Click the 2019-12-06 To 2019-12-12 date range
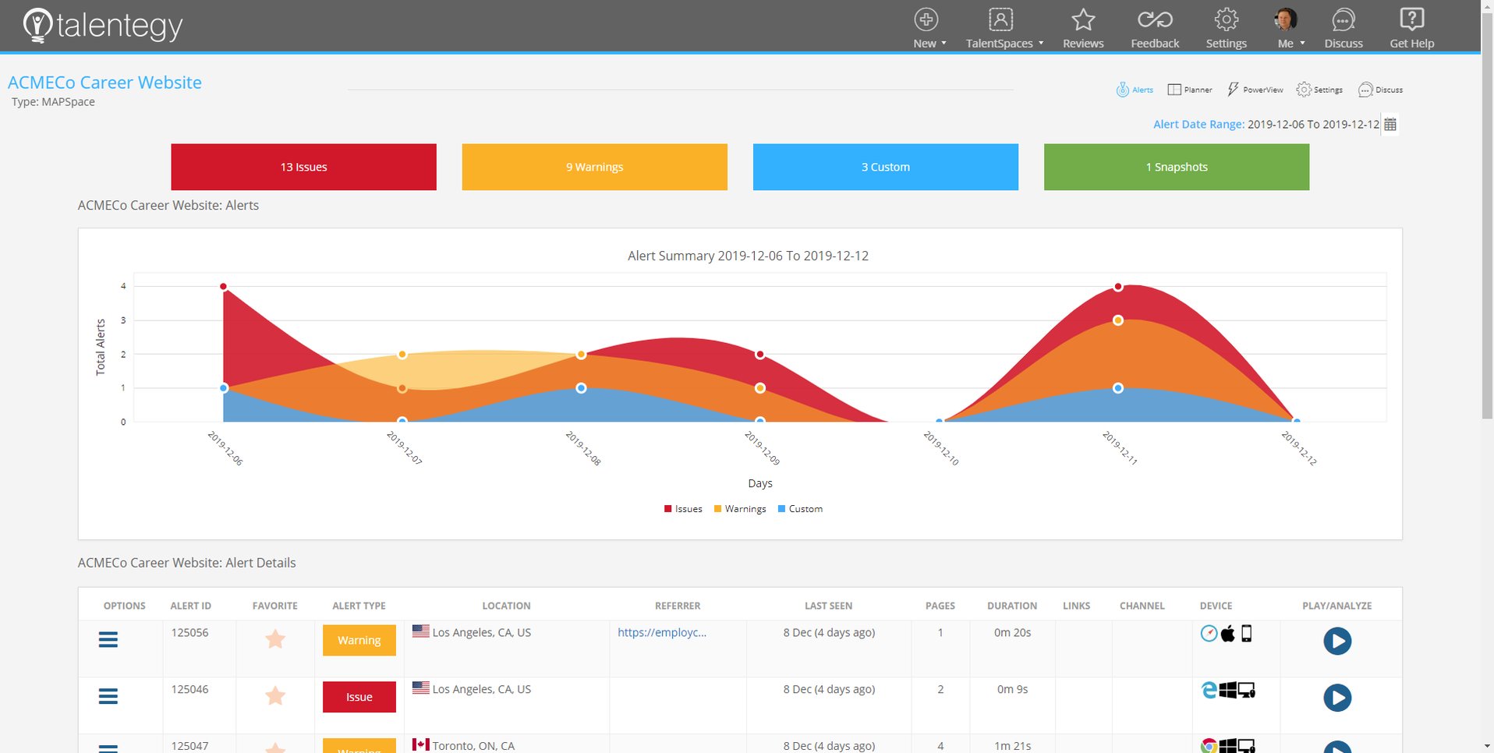Image resolution: width=1494 pixels, height=753 pixels. [1313, 124]
